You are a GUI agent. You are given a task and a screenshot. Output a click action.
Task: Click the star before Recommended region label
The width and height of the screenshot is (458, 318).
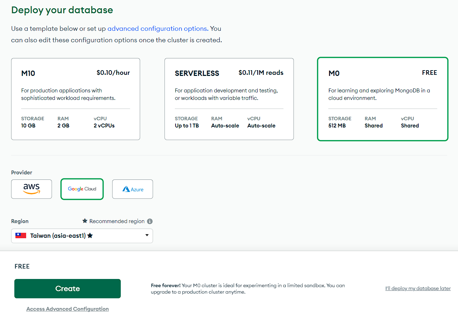(x=85, y=221)
